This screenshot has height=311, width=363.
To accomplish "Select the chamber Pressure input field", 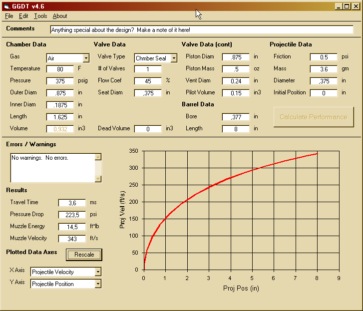I will pyautogui.click(x=60, y=81).
